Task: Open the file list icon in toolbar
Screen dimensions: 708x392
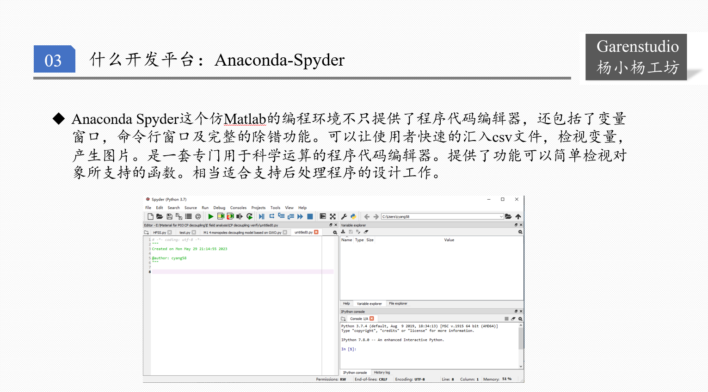Action: (x=188, y=216)
